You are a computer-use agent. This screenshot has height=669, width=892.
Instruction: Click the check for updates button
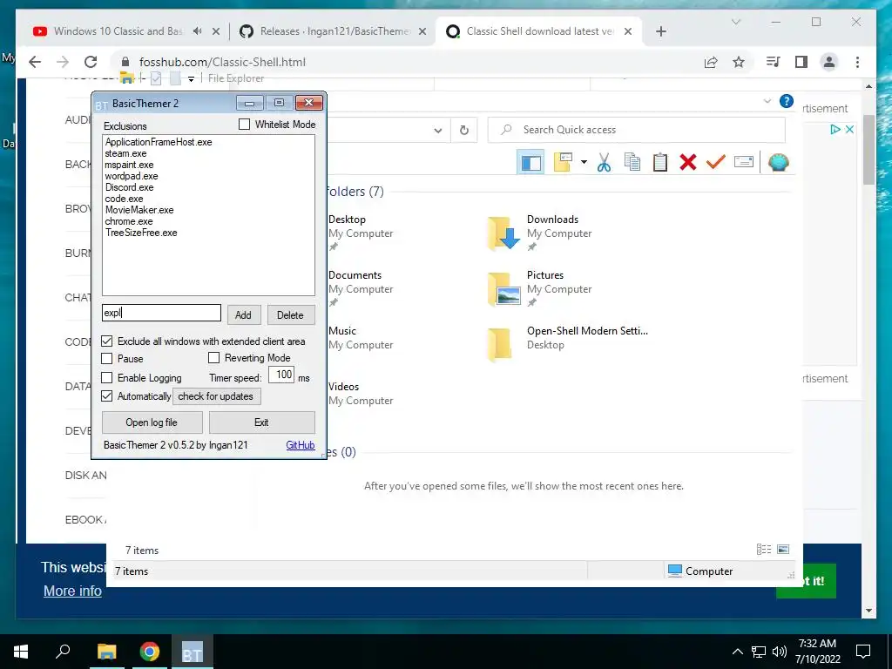[216, 396]
